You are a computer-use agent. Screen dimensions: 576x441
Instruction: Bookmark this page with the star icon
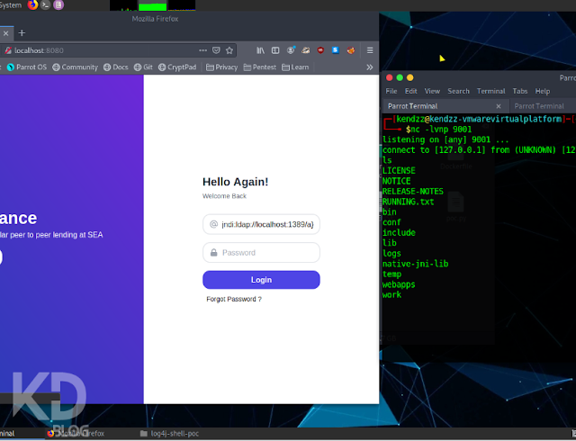click(x=229, y=50)
